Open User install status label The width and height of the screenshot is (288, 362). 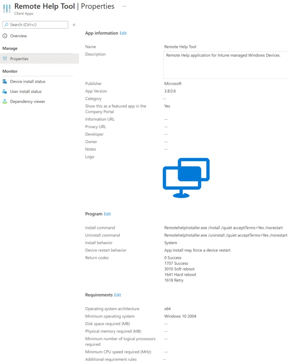[x=26, y=92]
